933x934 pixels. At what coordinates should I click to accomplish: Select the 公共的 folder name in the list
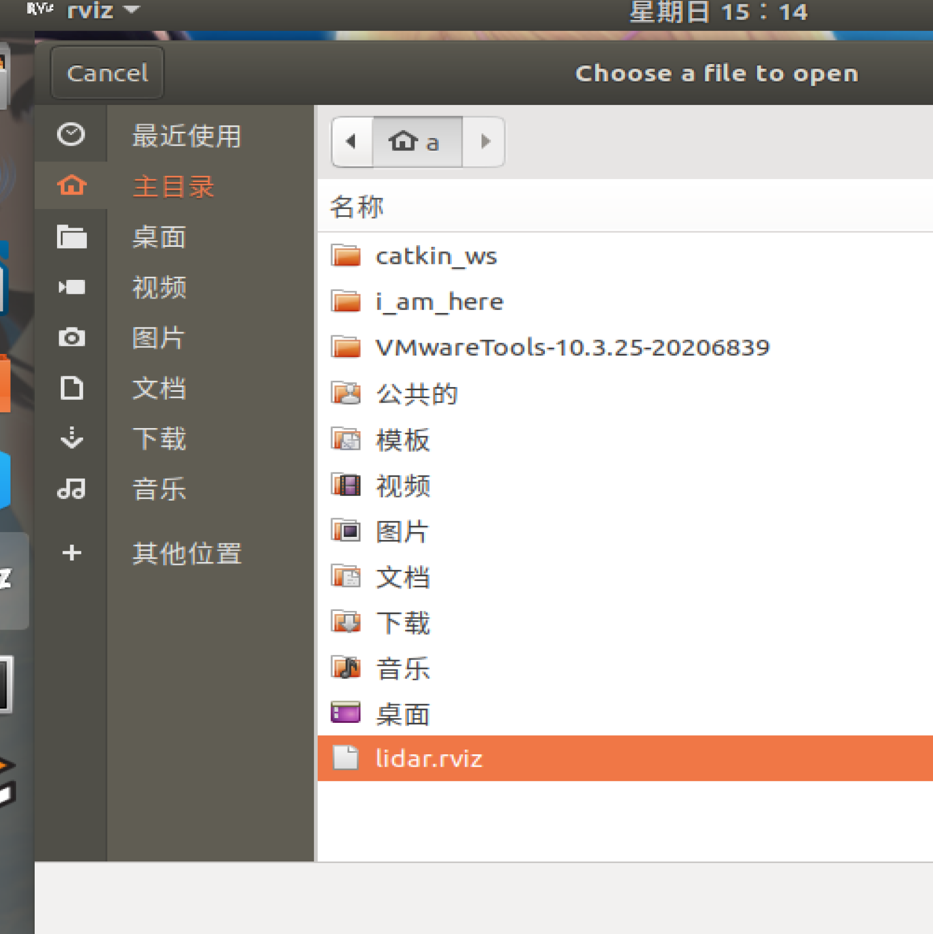417,394
